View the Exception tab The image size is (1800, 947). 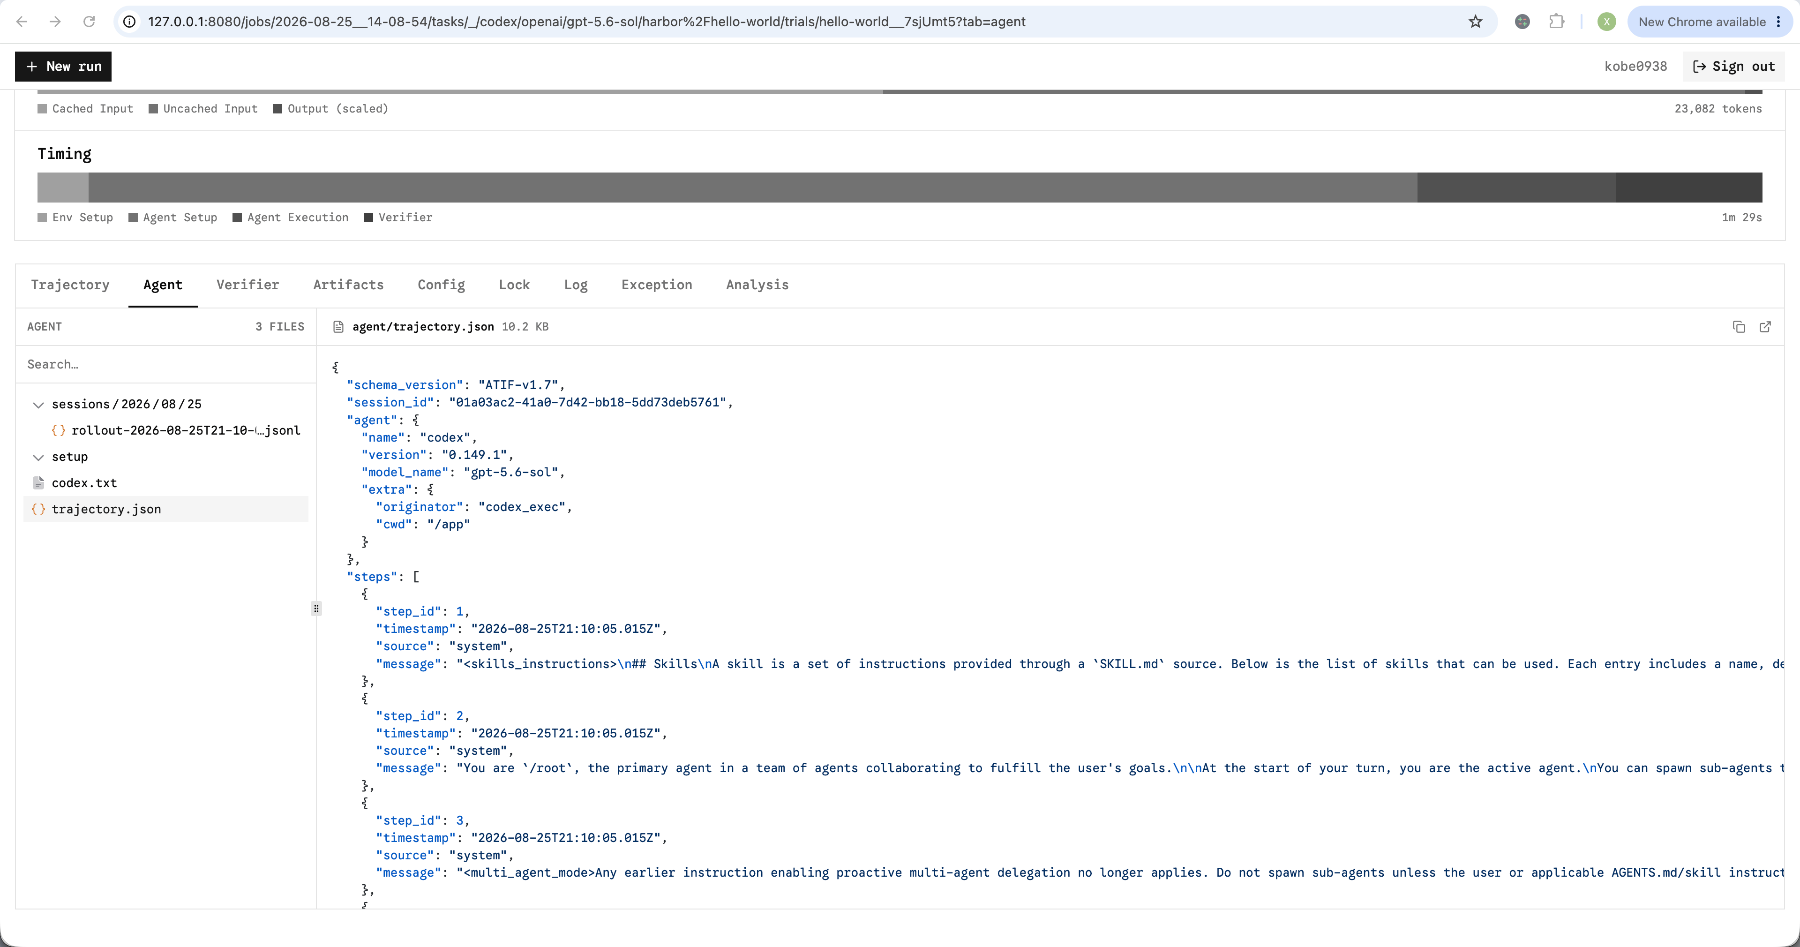pyautogui.click(x=656, y=285)
